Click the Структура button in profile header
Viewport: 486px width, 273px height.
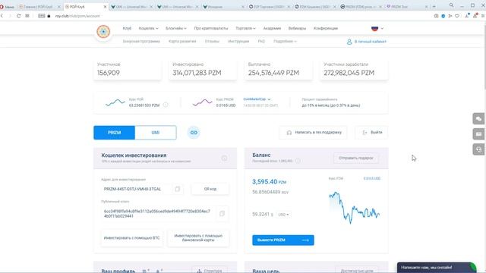coord(210,270)
